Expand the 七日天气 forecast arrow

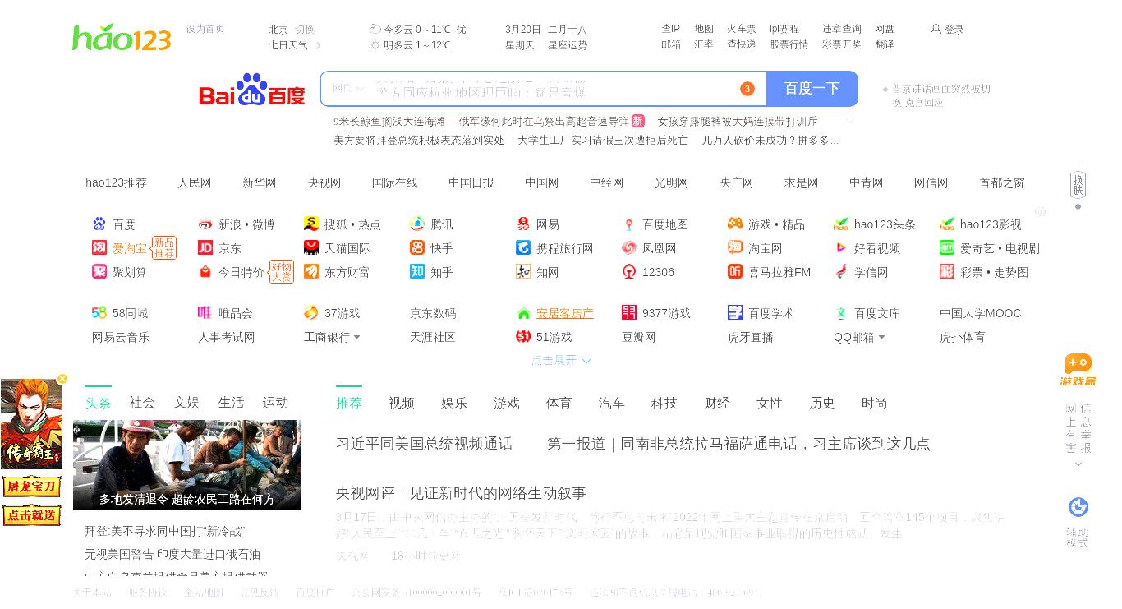(x=319, y=45)
